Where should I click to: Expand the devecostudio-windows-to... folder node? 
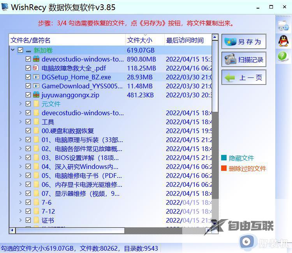click(x=21, y=112)
